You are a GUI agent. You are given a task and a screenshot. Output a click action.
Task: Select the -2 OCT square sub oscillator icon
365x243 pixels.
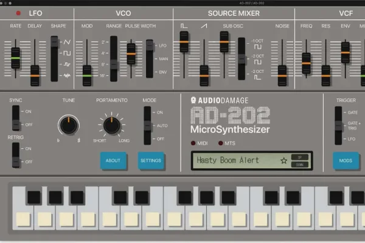257,62
